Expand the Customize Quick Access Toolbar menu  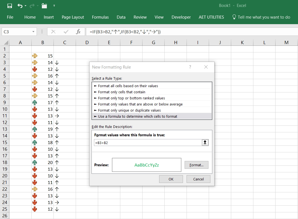(54, 6)
